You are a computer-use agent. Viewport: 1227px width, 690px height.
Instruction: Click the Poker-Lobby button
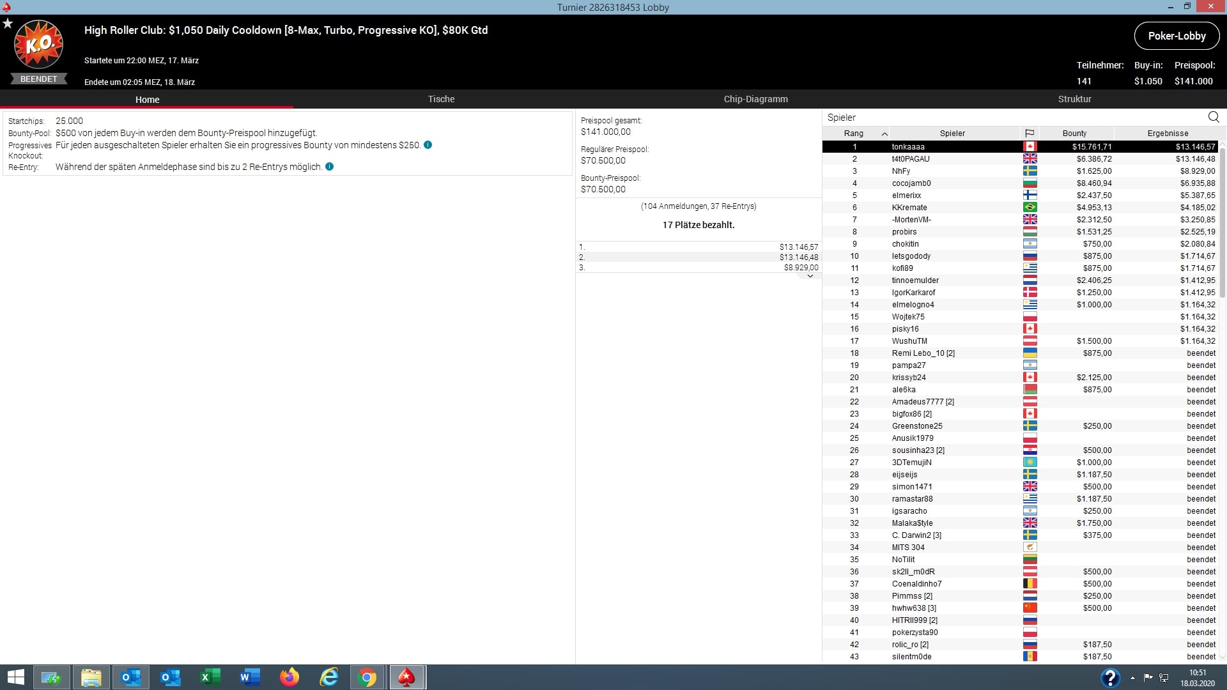pyautogui.click(x=1177, y=36)
